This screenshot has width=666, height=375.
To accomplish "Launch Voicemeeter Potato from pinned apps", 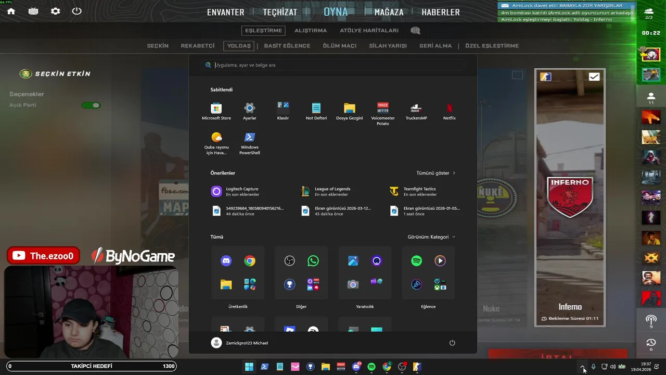I will [383, 114].
